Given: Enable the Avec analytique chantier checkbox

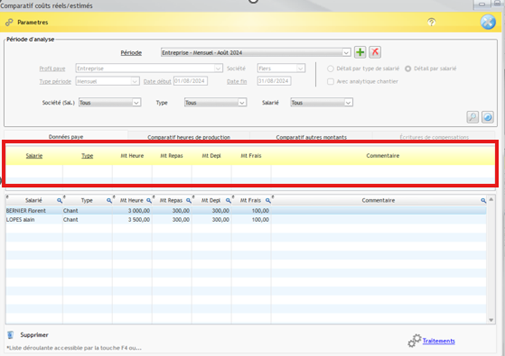Looking at the screenshot, I should coord(331,81).
